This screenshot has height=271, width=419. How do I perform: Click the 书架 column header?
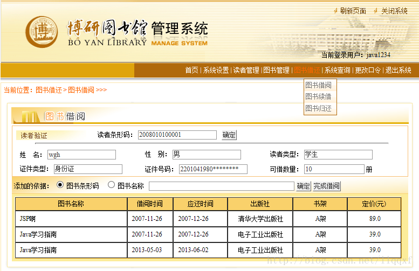pos(320,204)
